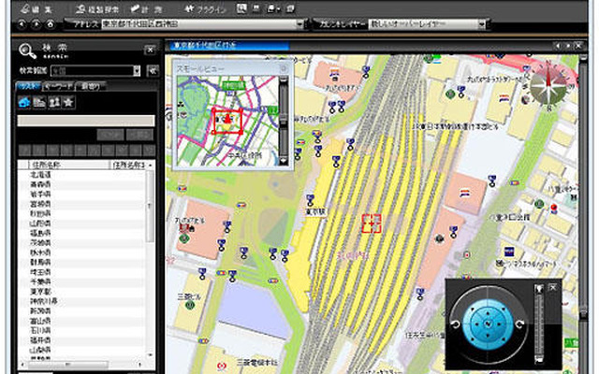This screenshot has width=599, height=374.
Task: Click the button right of search range dropdown
Action: [x=153, y=71]
